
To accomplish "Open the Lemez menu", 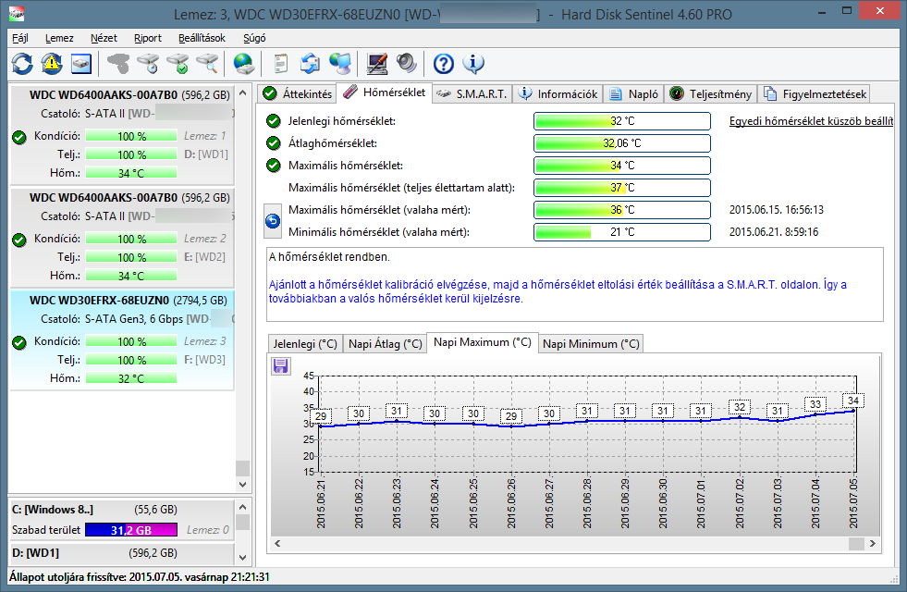I will 59,38.
